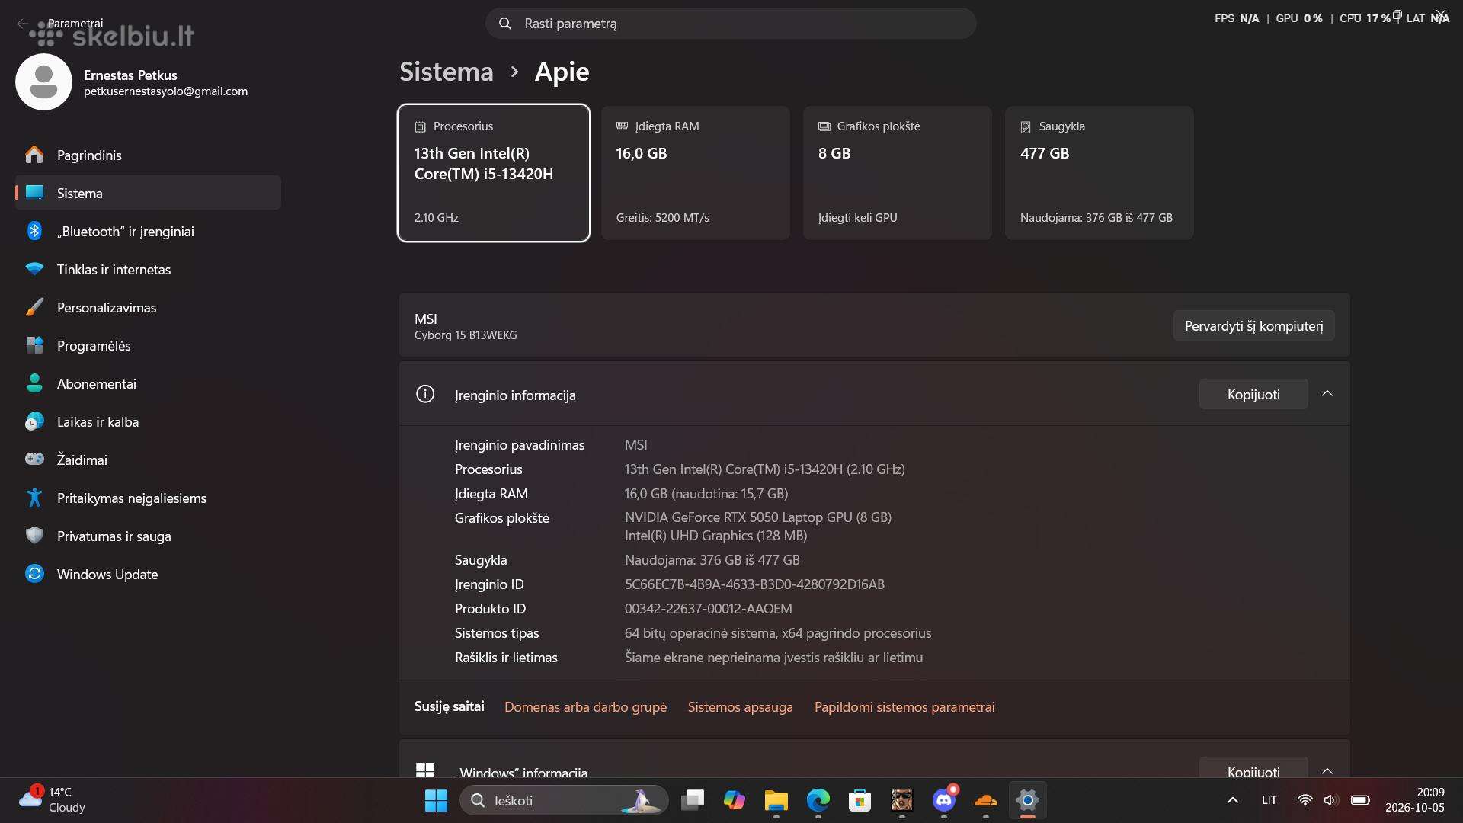Click the back arrow next to Parametrai
This screenshot has width=1463, height=823.
22,24
